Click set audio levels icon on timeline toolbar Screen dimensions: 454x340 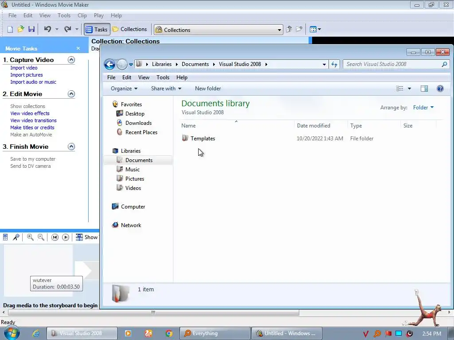click(x=5, y=237)
